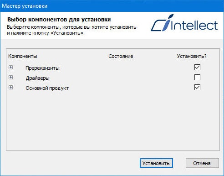Click the Компоненты column header
Screen dimensions: 224x176
(x=23, y=56)
